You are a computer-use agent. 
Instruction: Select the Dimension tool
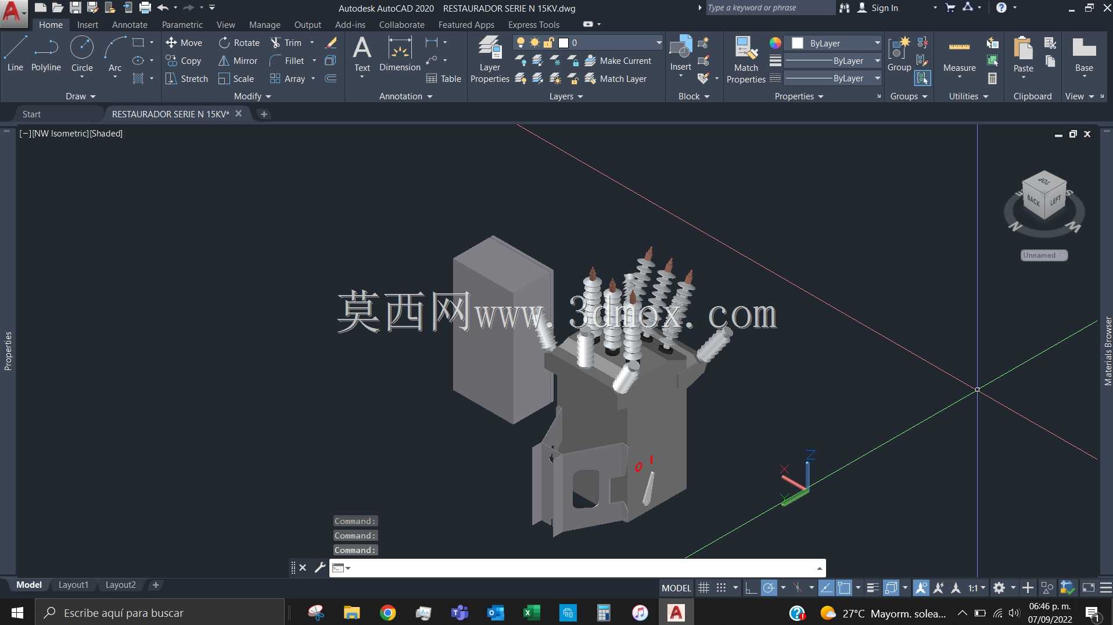(x=400, y=53)
